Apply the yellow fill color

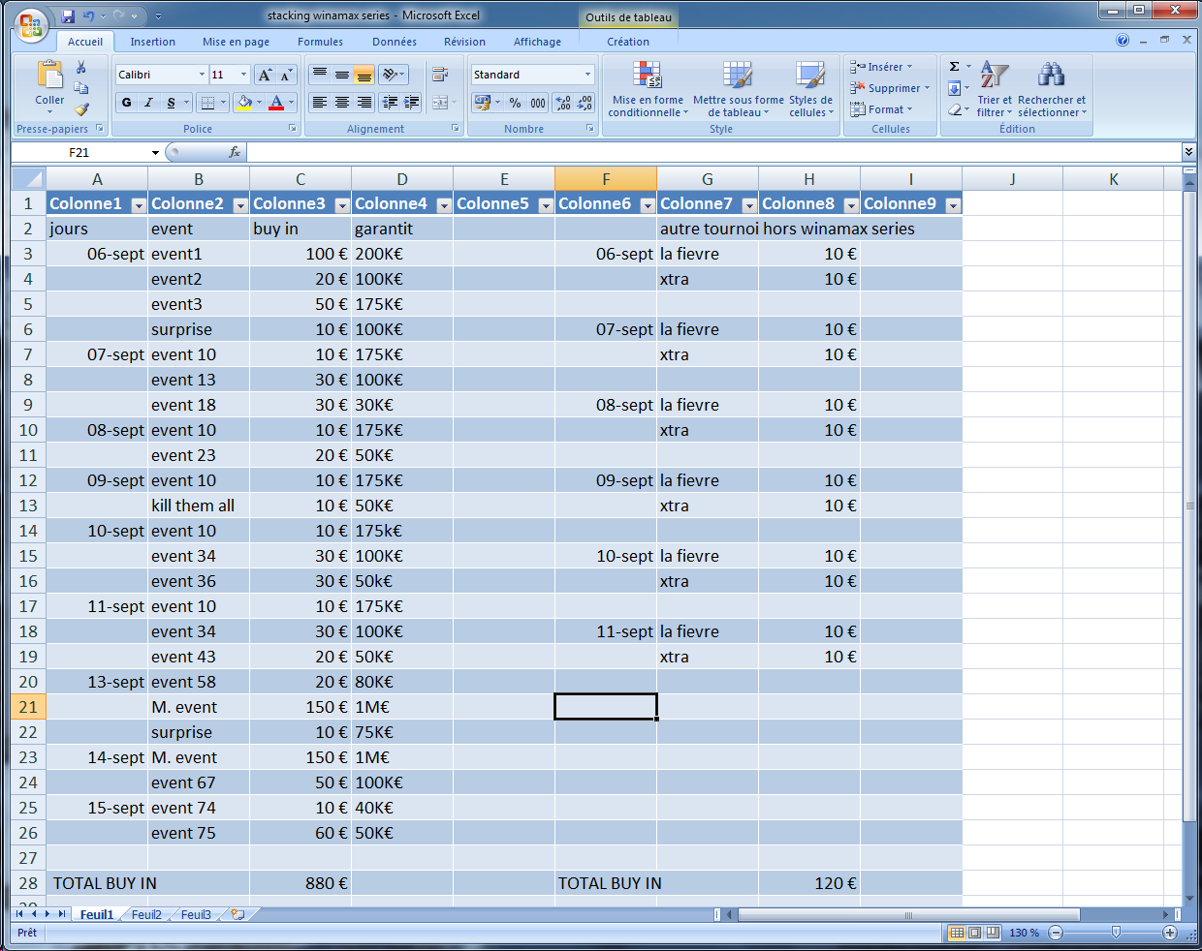click(243, 103)
